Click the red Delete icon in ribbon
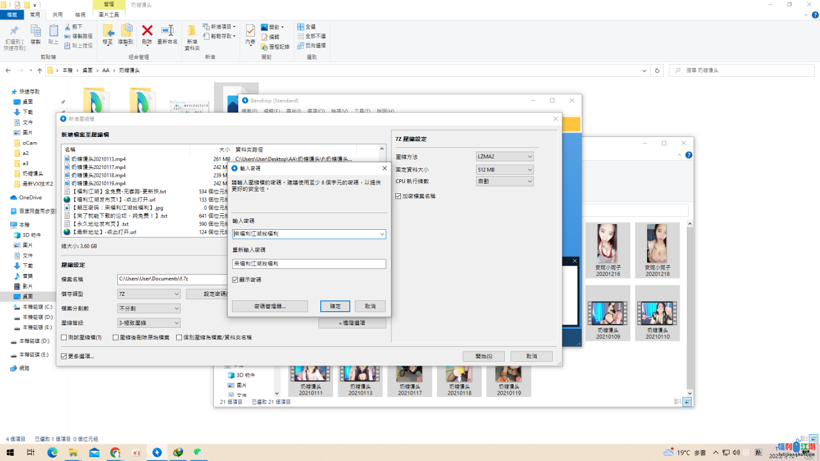Image resolution: width=820 pixels, height=461 pixels. point(147,32)
